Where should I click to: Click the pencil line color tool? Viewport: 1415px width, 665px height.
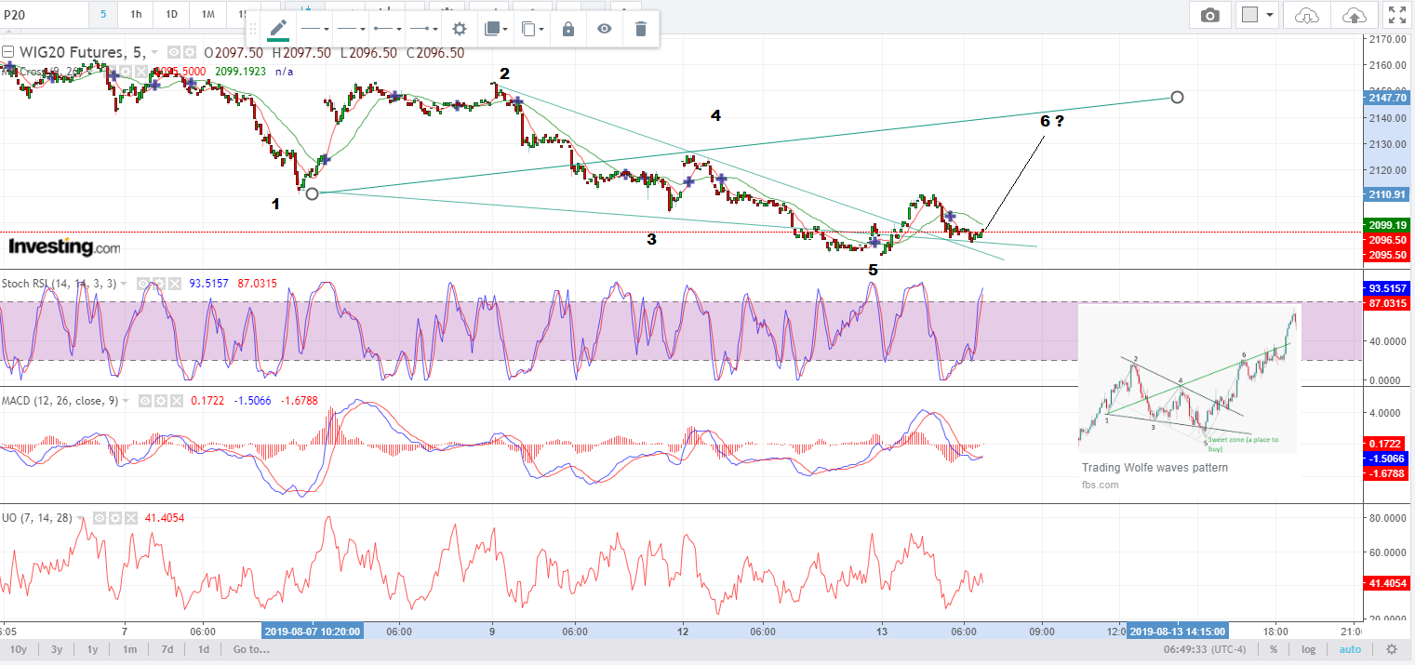(x=277, y=29)
